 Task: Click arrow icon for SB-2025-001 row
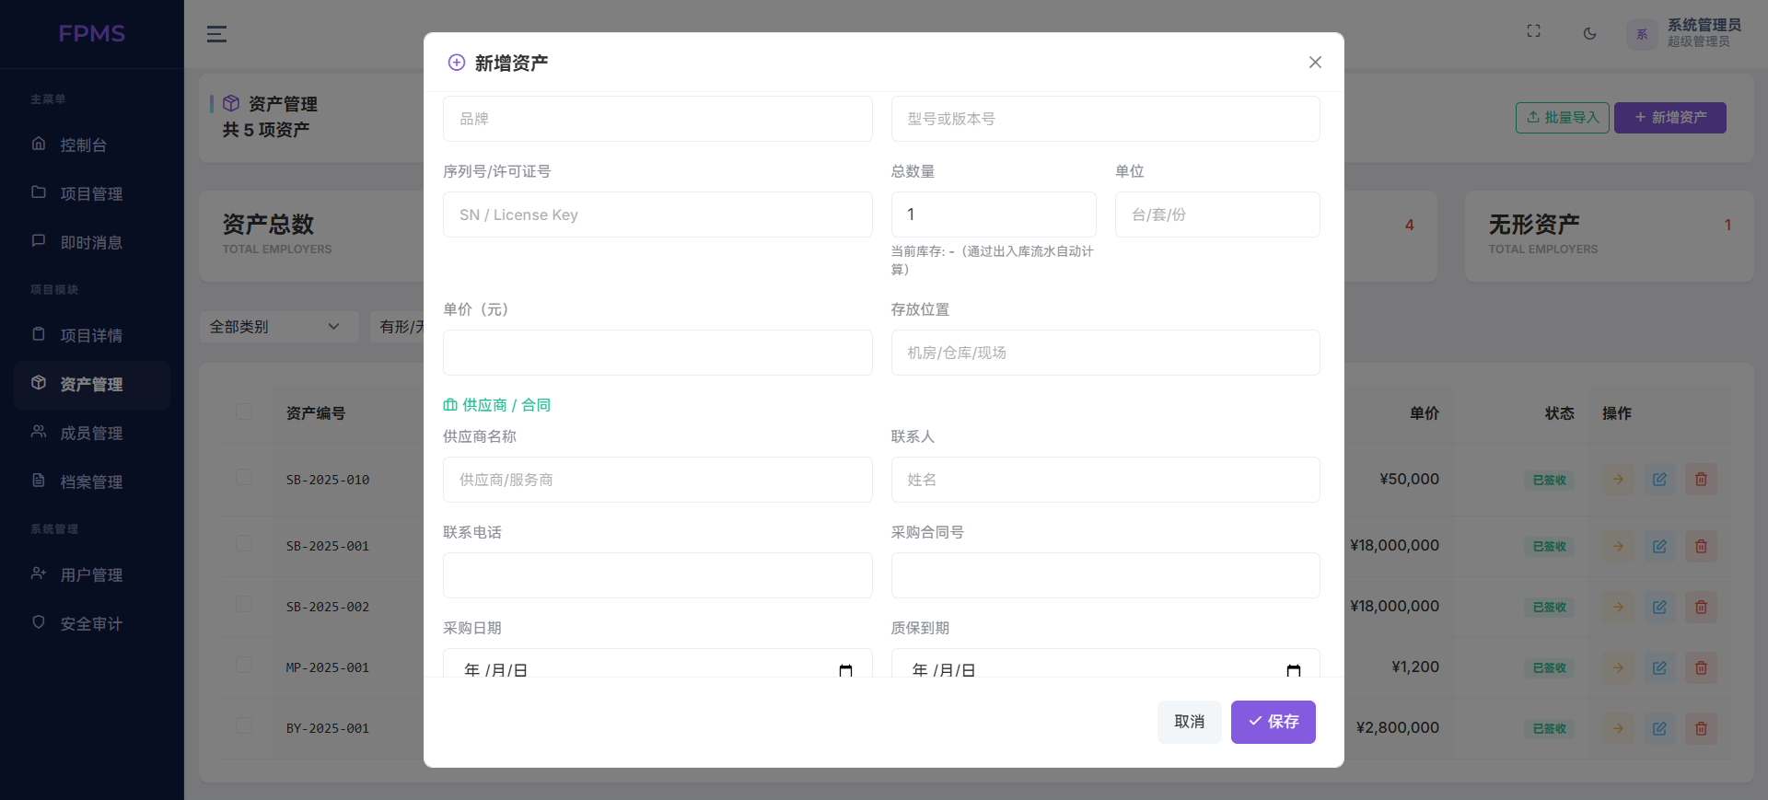(1618, 546)
